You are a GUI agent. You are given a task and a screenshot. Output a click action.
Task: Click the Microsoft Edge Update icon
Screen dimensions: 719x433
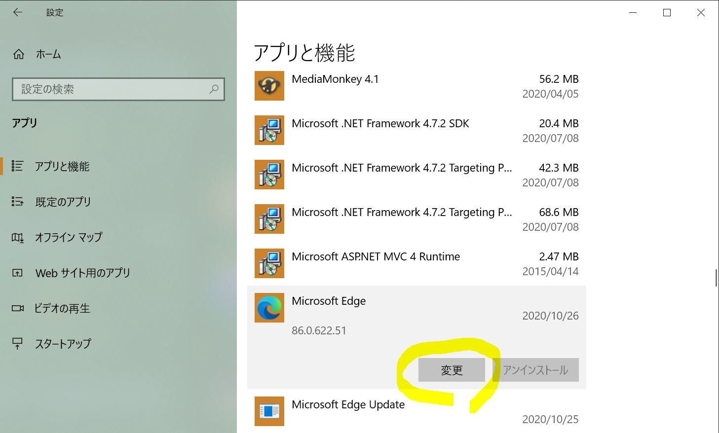[x=269, y=411]
